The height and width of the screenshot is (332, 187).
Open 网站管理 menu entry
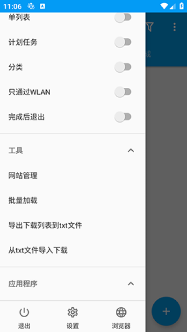click(x=73, y=176)
